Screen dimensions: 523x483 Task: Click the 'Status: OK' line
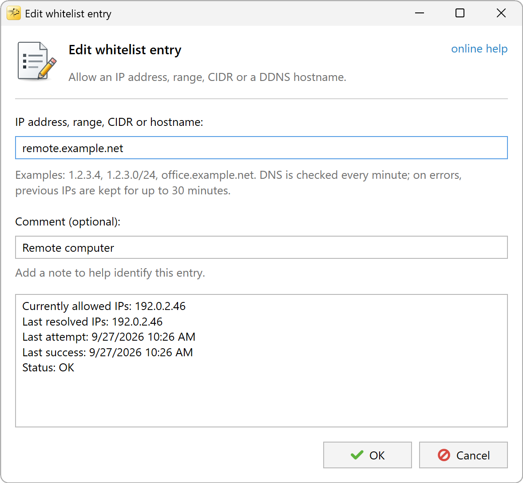tap(48, 367)
